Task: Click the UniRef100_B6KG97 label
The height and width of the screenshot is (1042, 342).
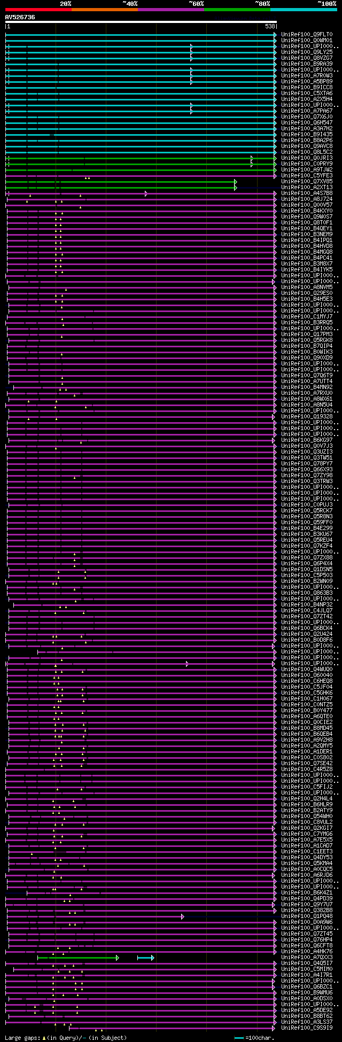Action: point(307,440)
